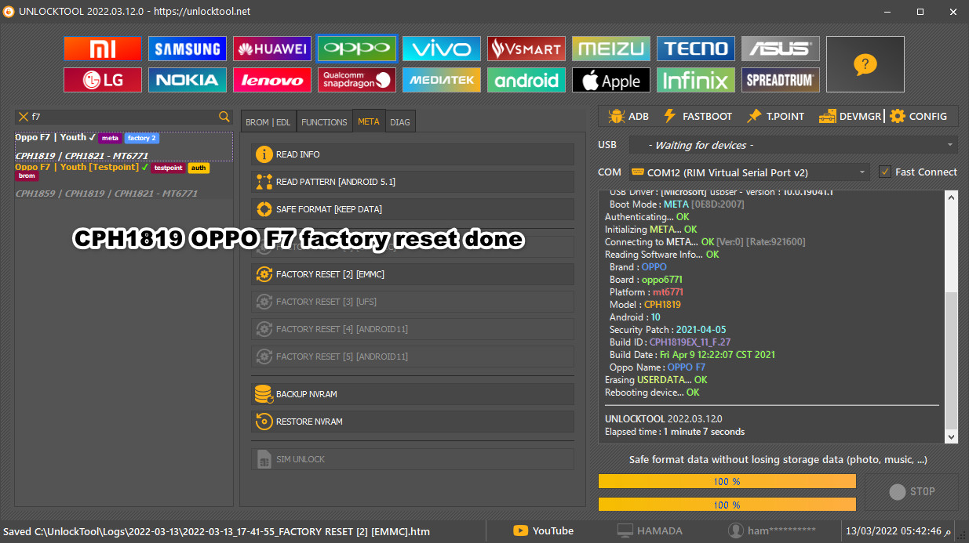Screen dimensions: 969x543
Task: Select the Huawei brand logo
Action: [272, 49]
